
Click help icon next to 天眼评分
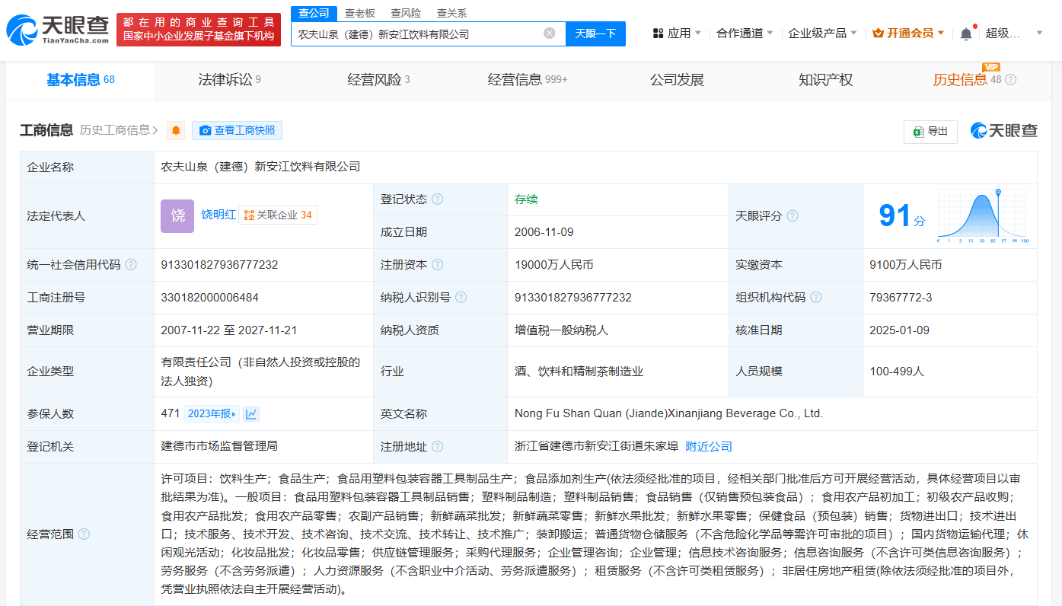(x=793, y=215)
